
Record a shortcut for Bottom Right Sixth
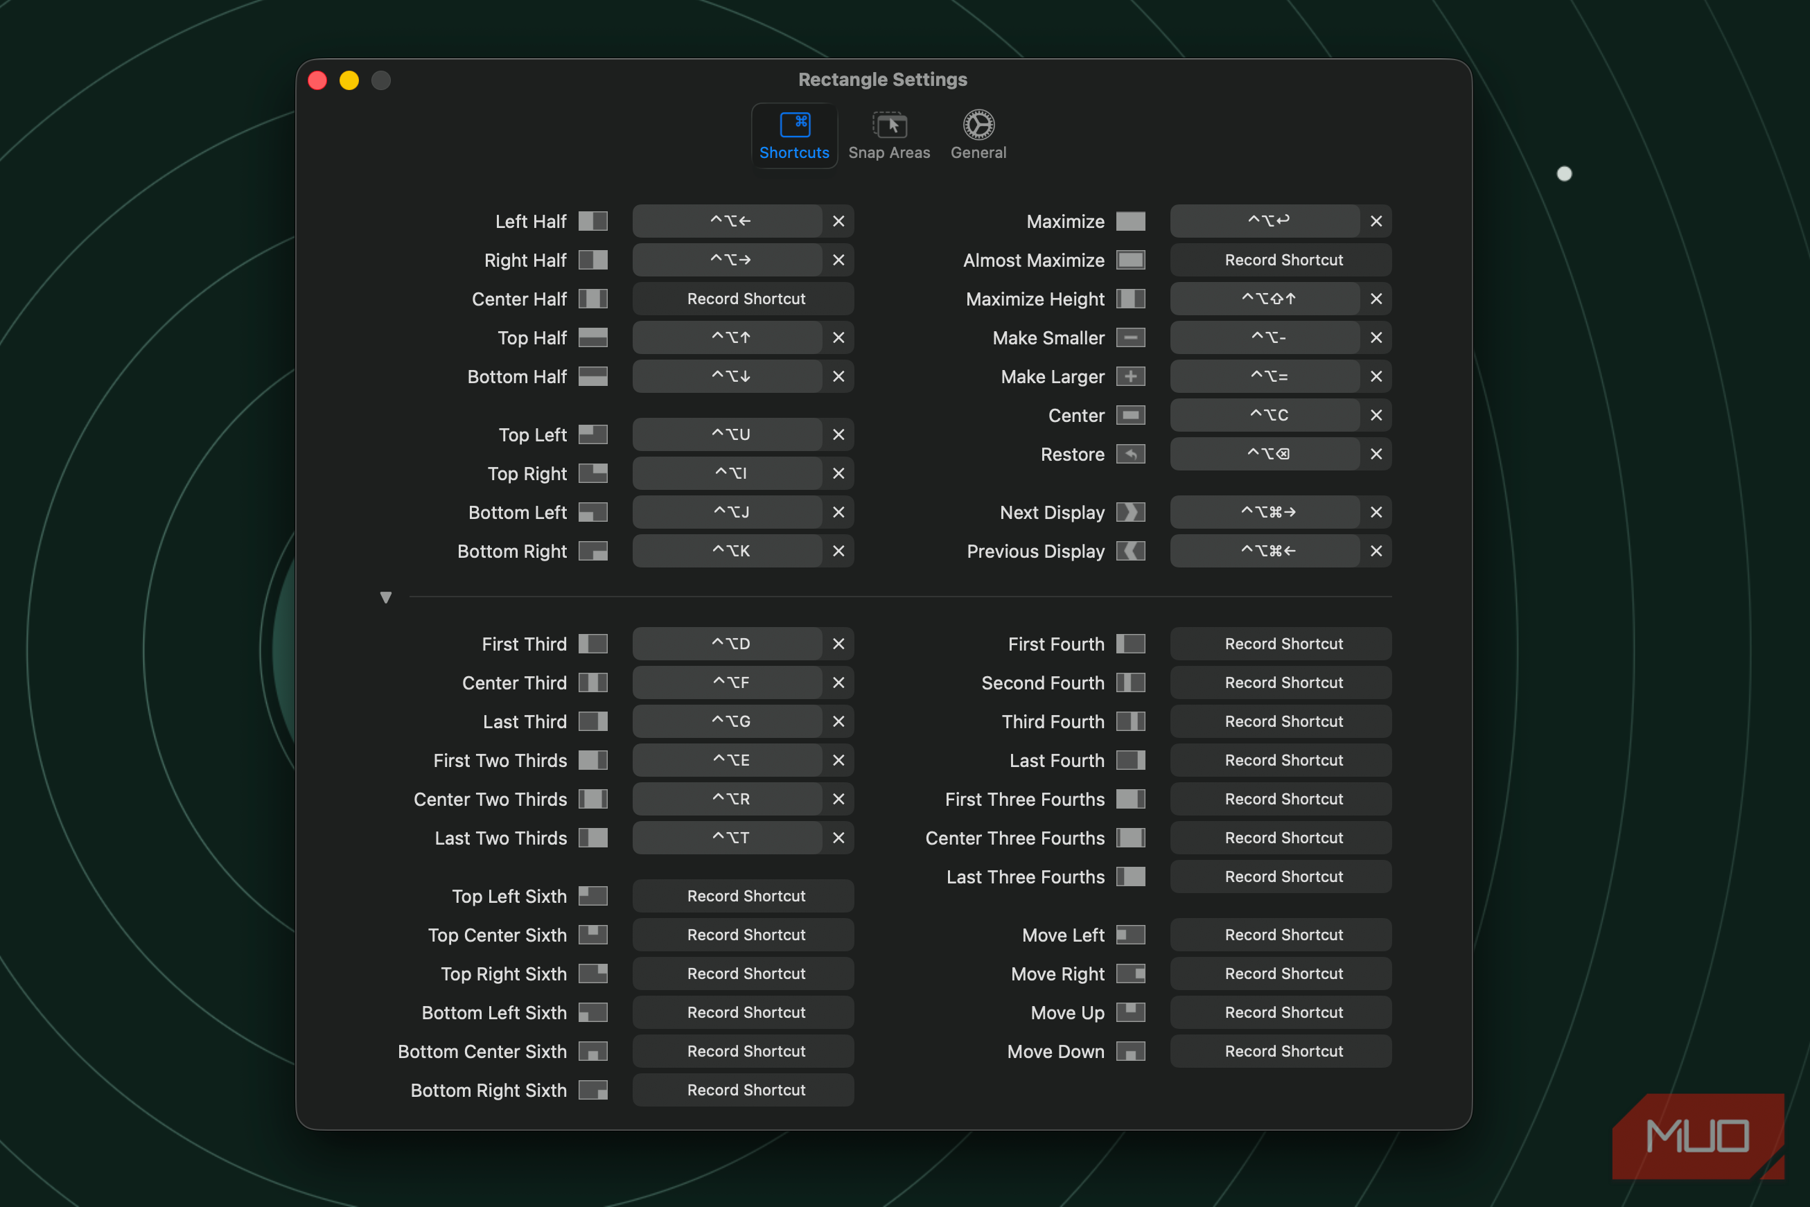pyautogui.click(x=743, y=1090)
